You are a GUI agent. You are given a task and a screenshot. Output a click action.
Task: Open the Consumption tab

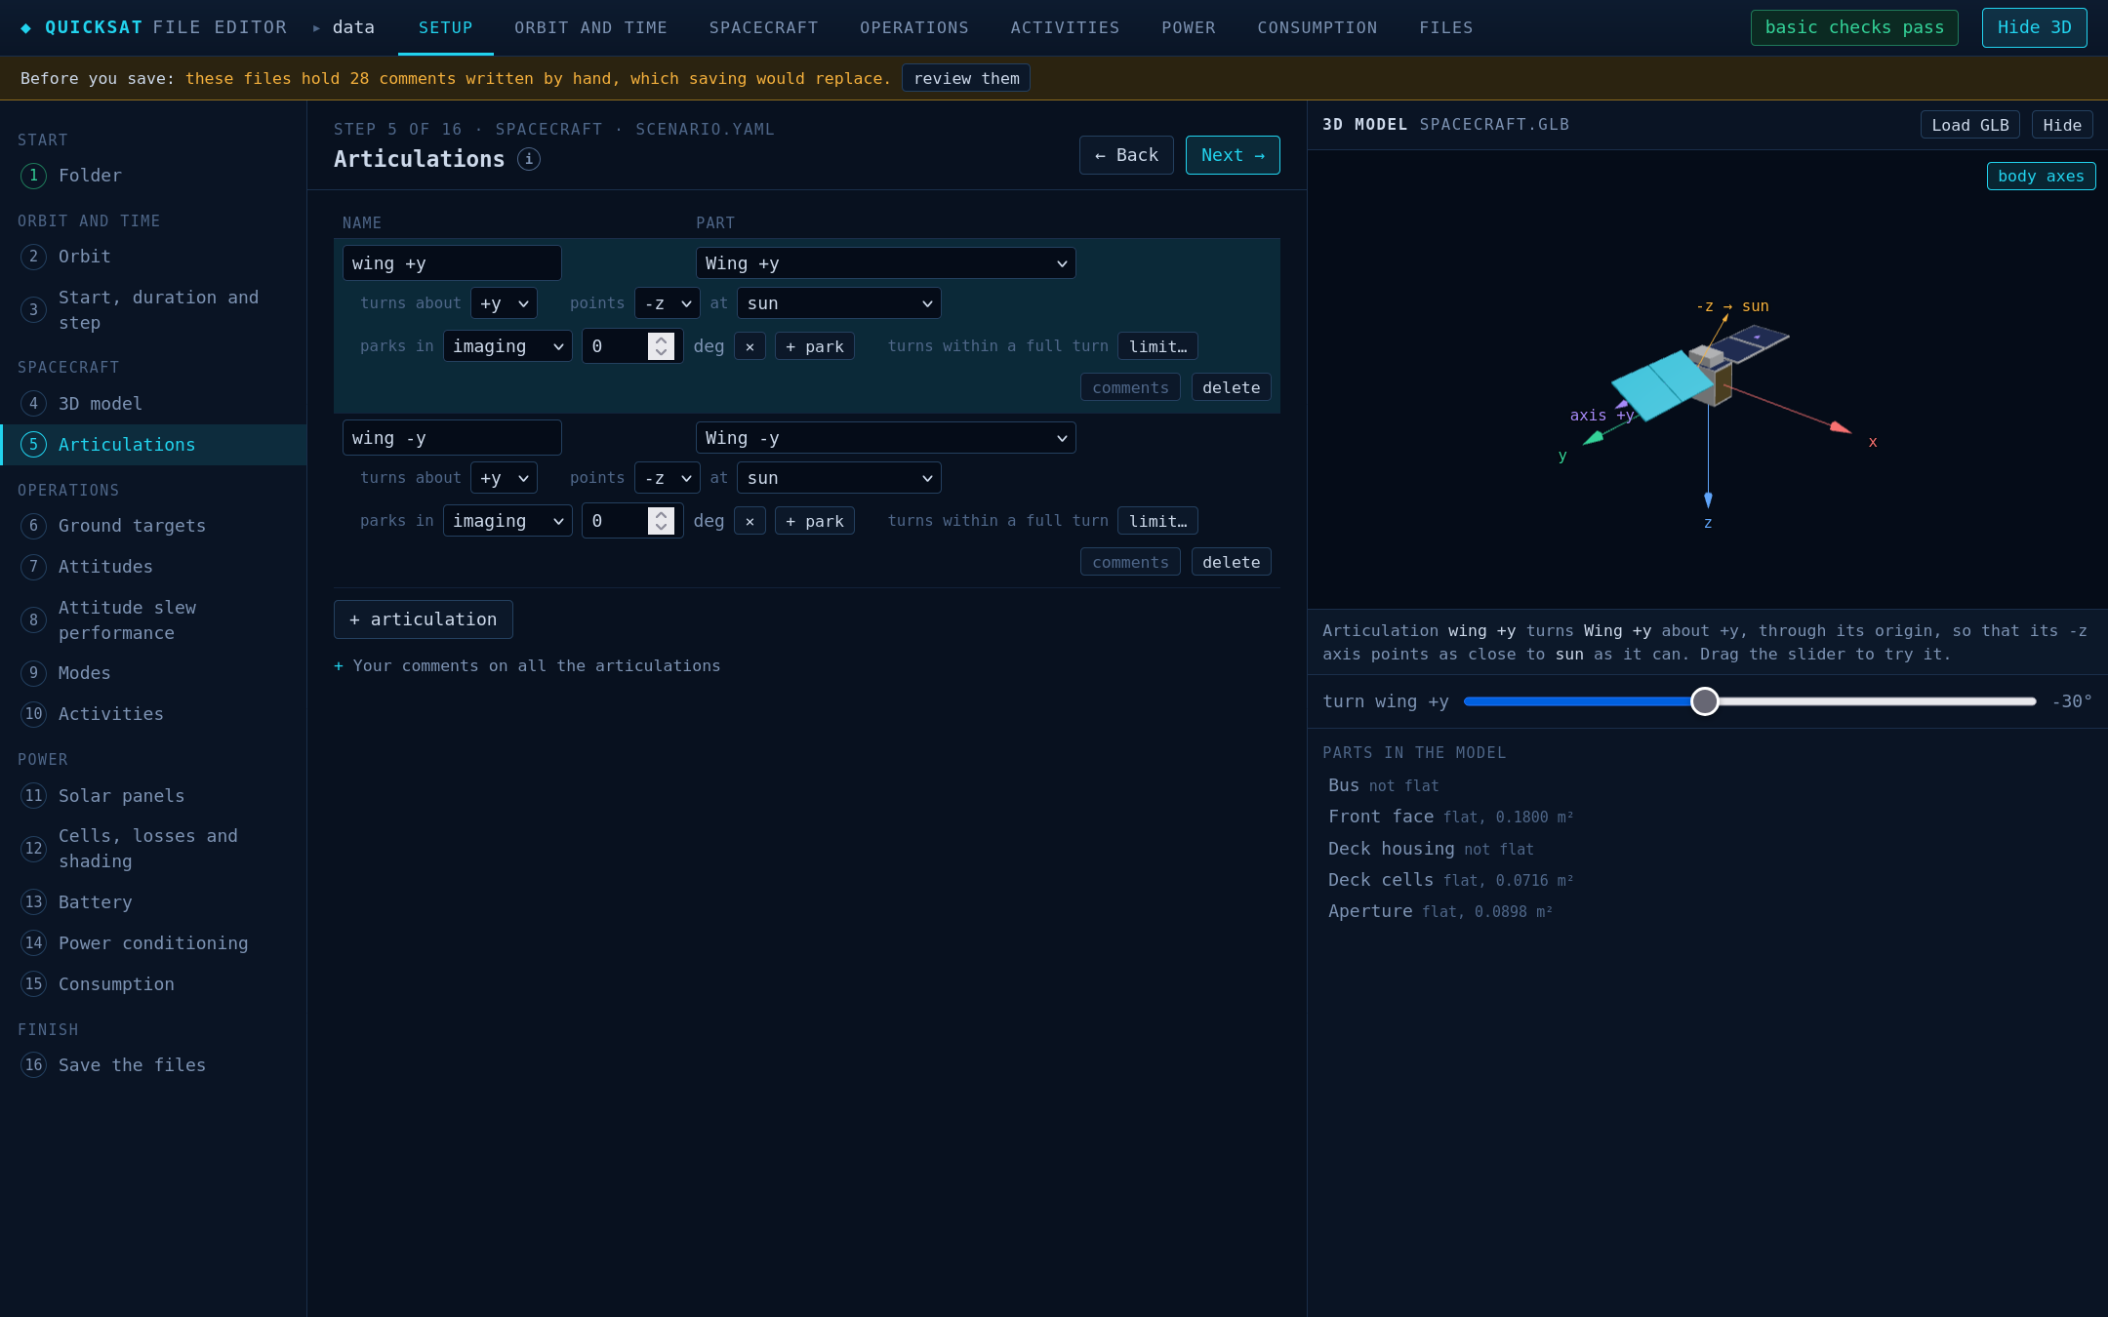click(x=1317, y=27)
